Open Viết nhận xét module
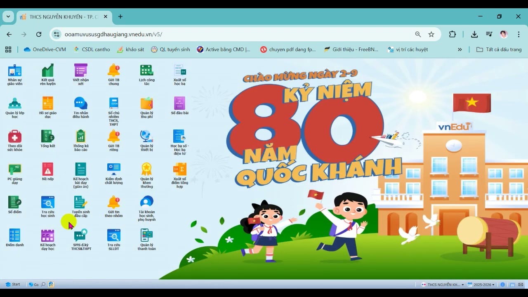The width and height of the screenshot is (528, 297). coord(81,75)
